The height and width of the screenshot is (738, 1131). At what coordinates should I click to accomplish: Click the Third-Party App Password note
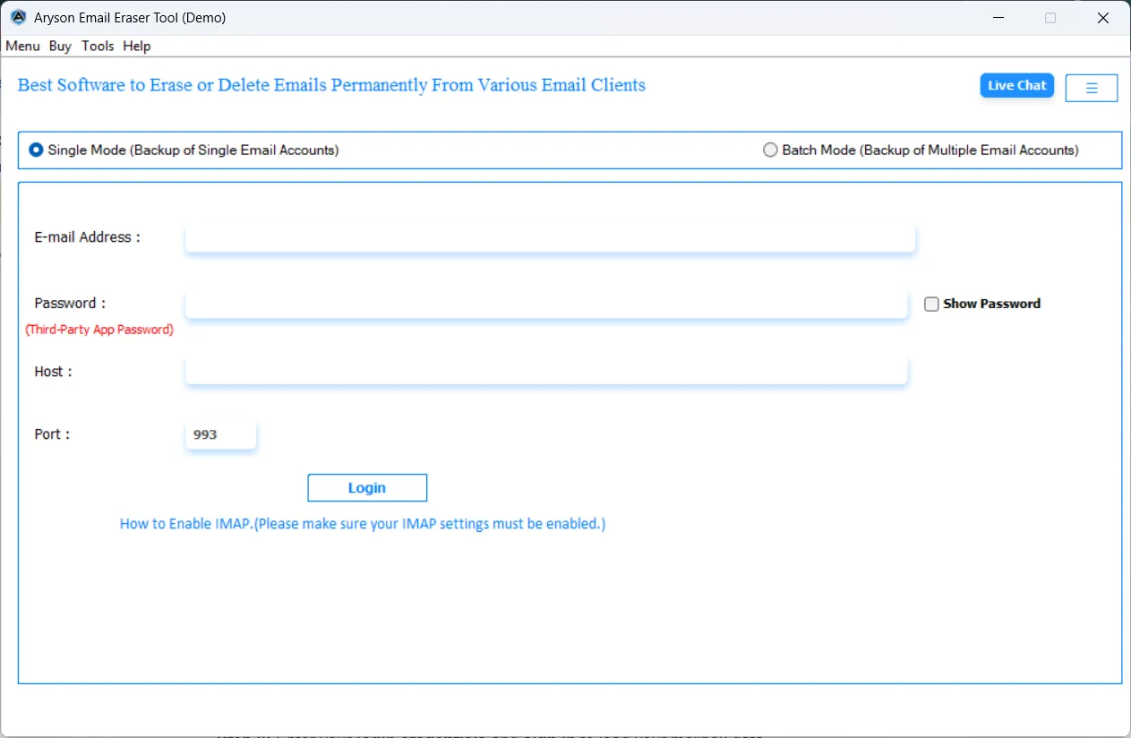tap(99, 330)
